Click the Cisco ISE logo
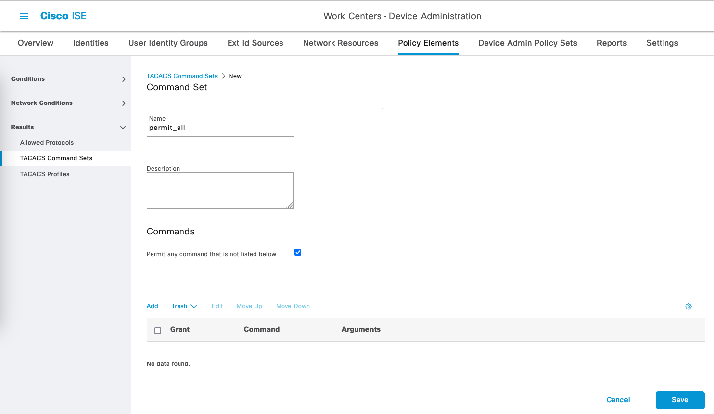714x414 pixels. tap(63, 16)
